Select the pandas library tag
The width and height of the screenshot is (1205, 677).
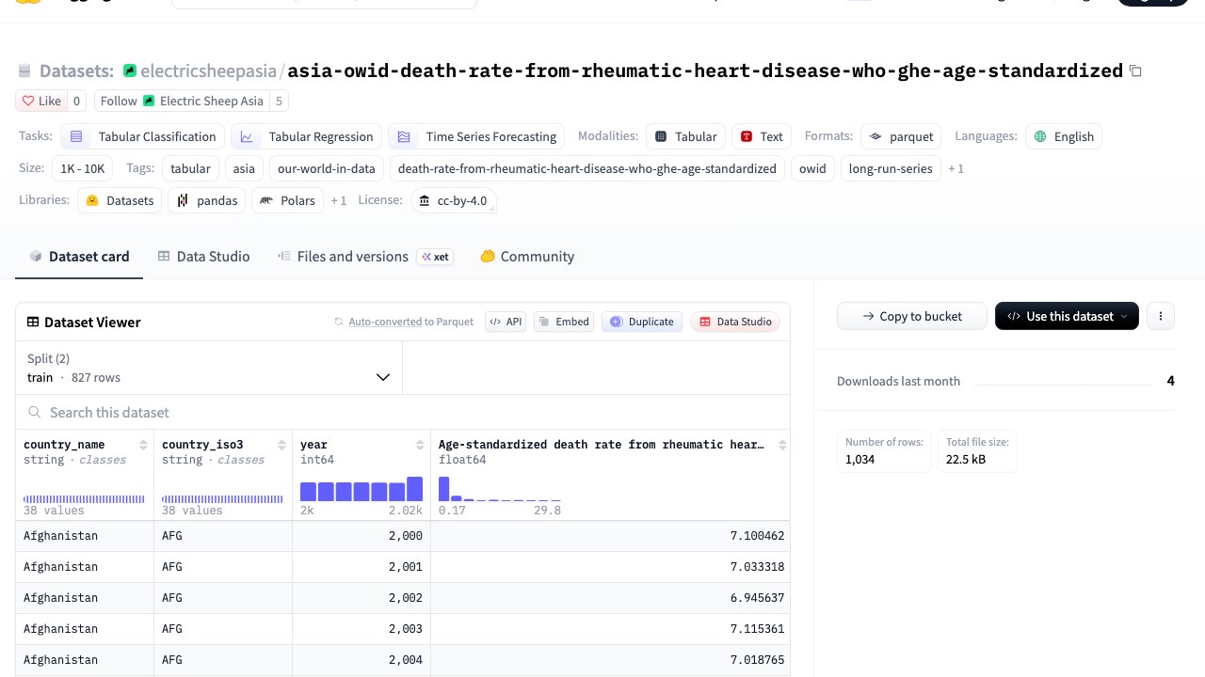(207, 200)
